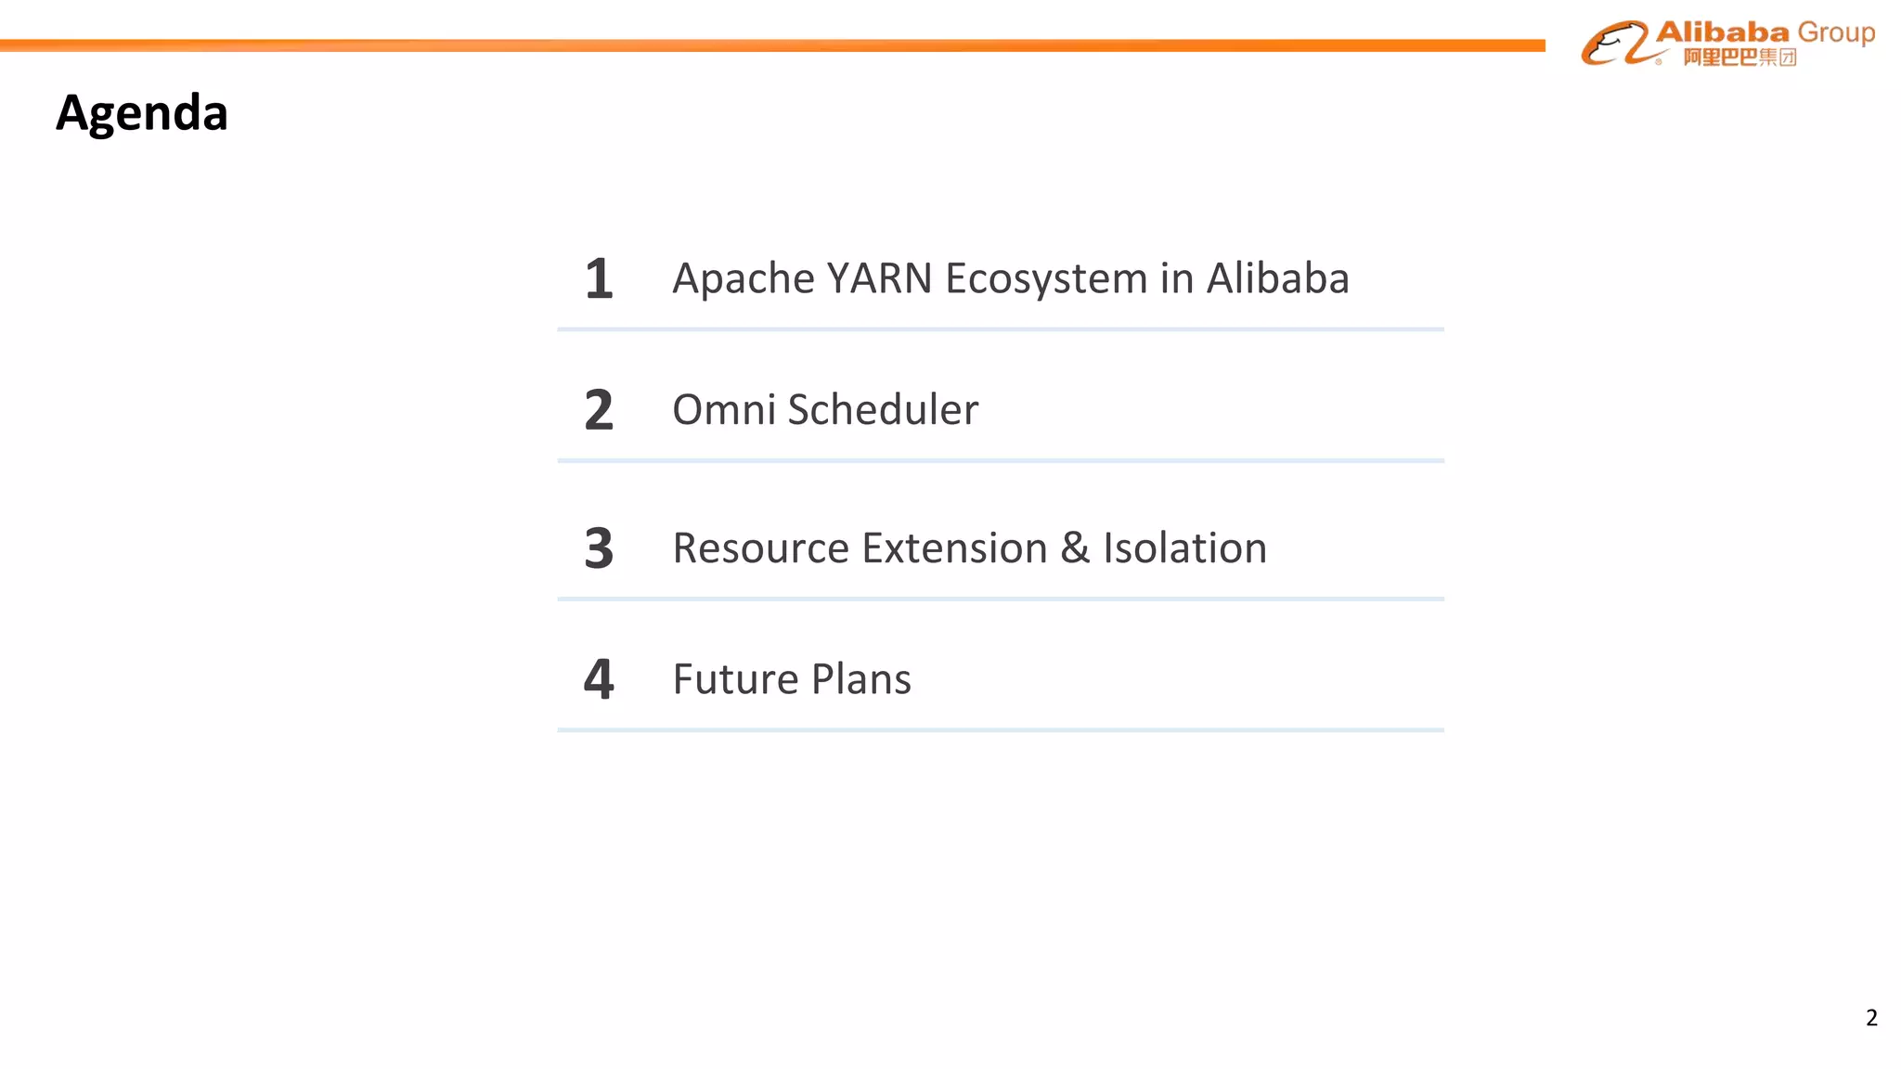Go to the "Future Plans" agenda item
Viewport: 1901px width, 1069px height.
pos(792,679)
